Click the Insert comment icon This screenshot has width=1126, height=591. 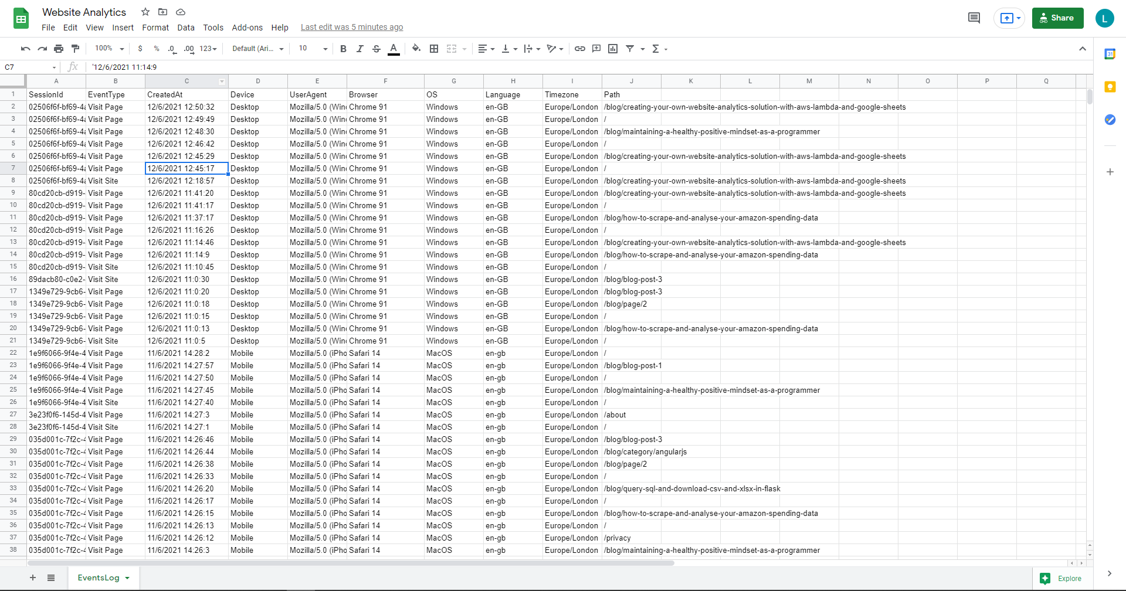[x=596, y=49]
